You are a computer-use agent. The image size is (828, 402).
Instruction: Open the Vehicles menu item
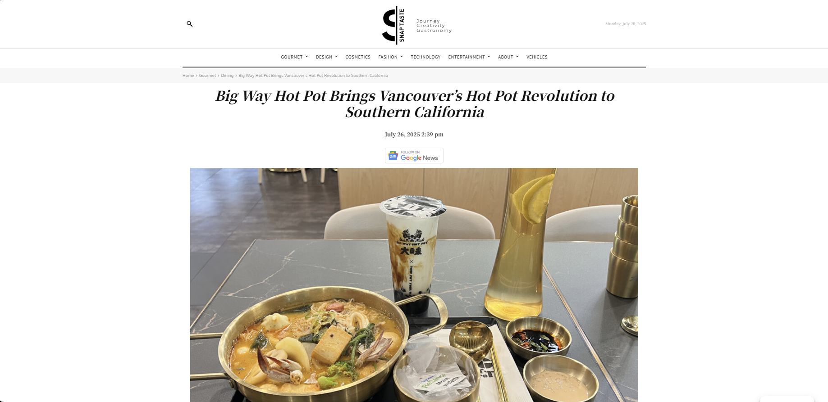(537, 57)
